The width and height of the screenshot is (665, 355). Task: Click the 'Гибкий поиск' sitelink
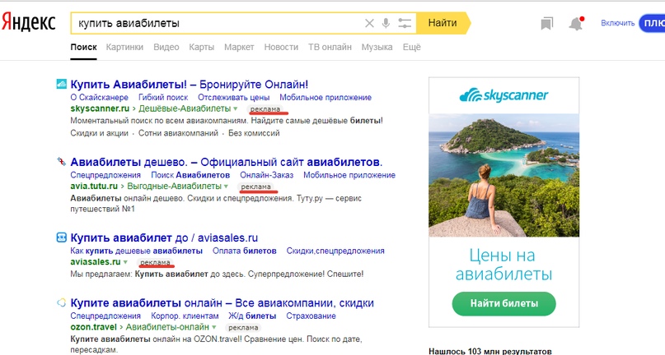[x=163, y=97]
